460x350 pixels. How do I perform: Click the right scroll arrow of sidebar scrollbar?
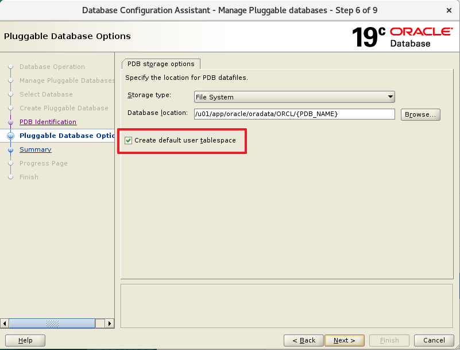coord(110,324)
